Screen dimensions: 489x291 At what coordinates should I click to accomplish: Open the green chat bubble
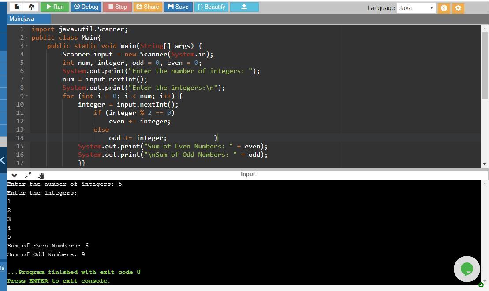pos(467,269)
